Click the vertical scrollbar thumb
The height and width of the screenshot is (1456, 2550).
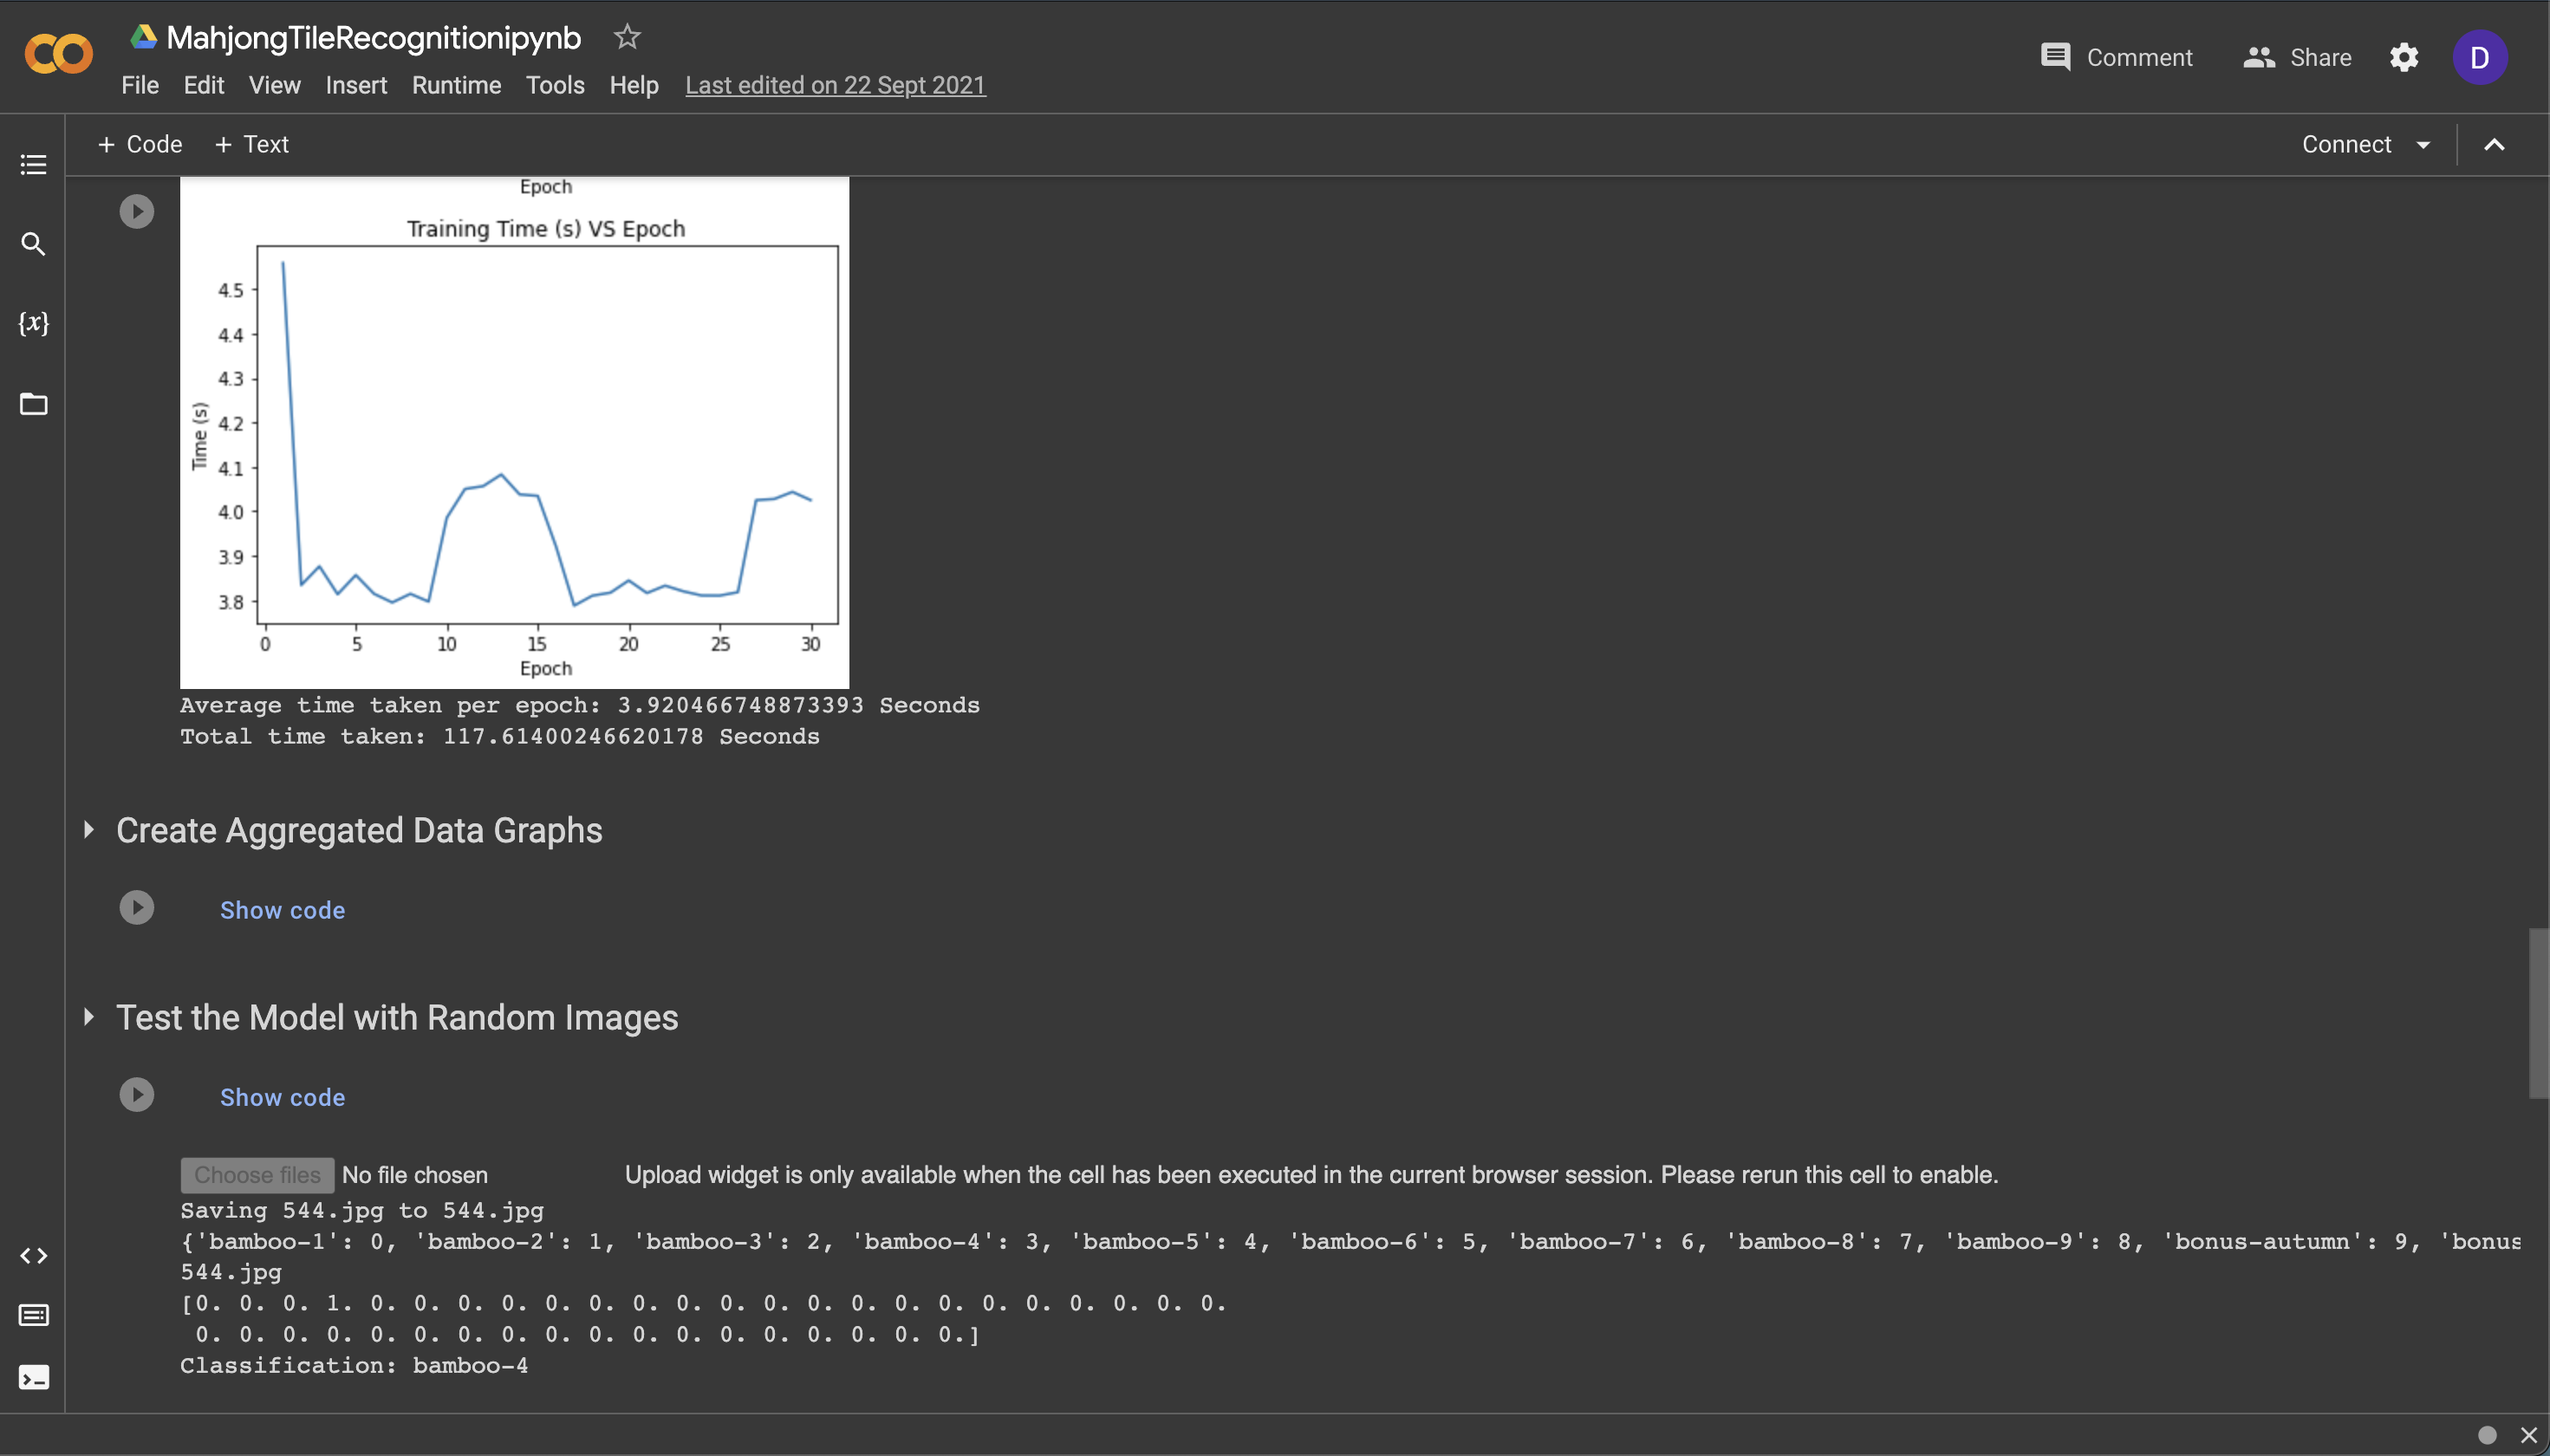[x=2539, y=1013]
